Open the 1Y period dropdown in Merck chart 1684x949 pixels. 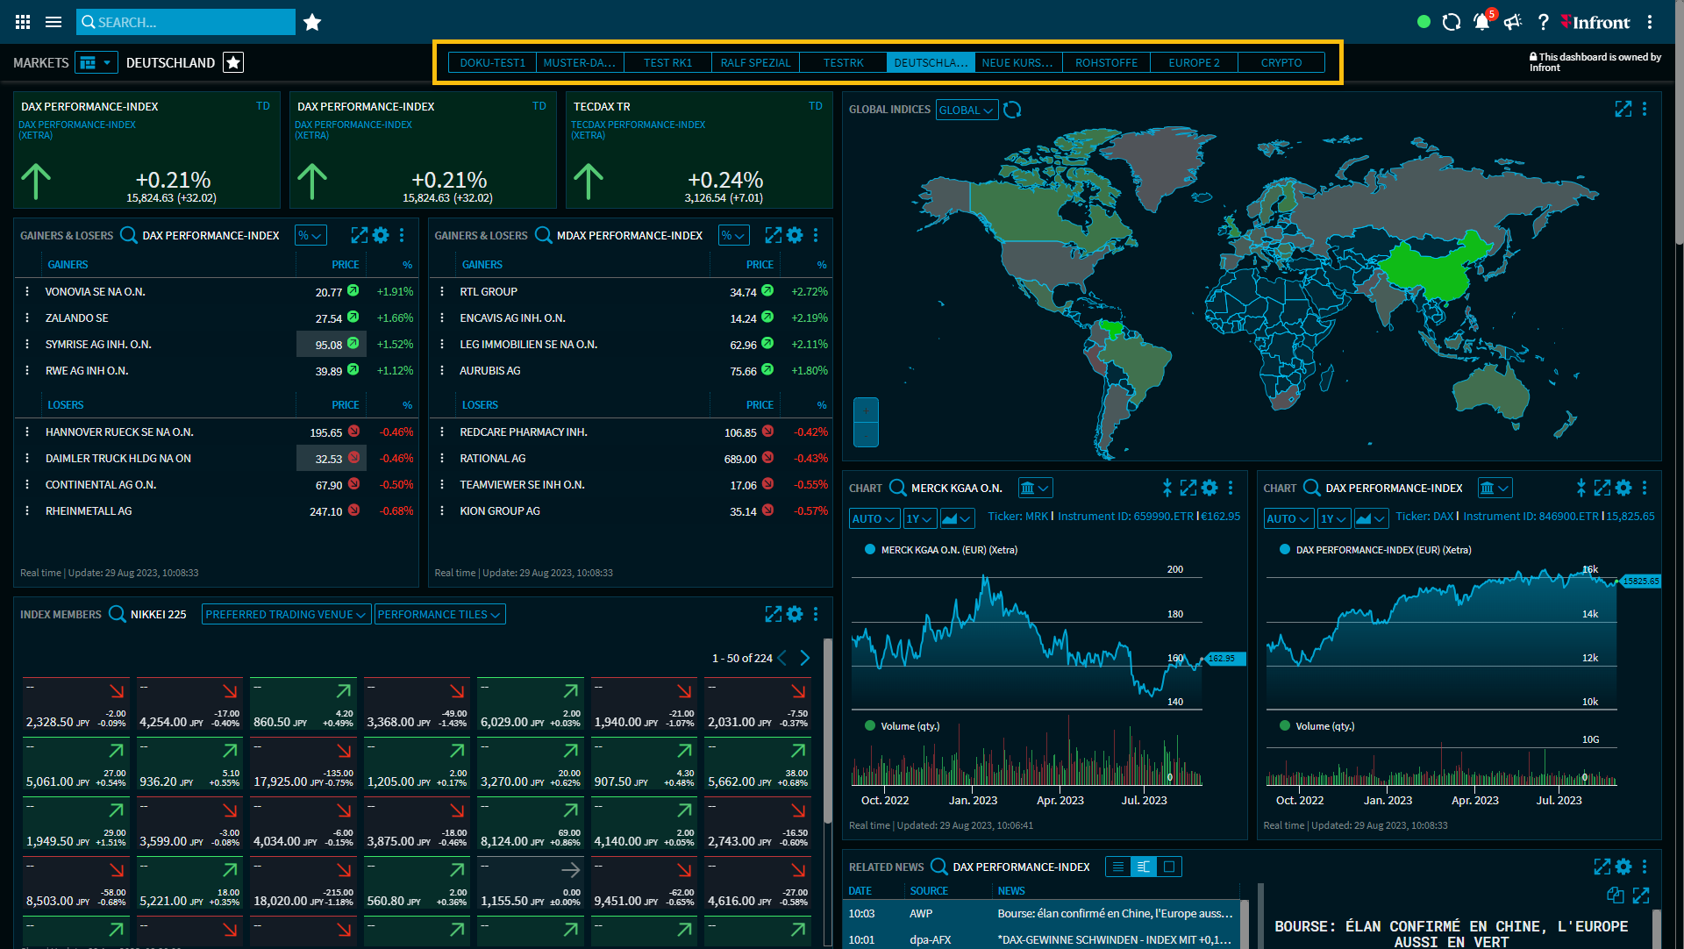919,518
